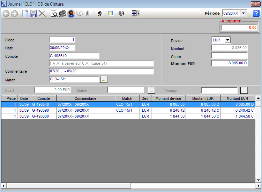The height and width of the screenshot is (192, 262).
Task: Open the magnifier search document icon
Action: coord(54,14)
